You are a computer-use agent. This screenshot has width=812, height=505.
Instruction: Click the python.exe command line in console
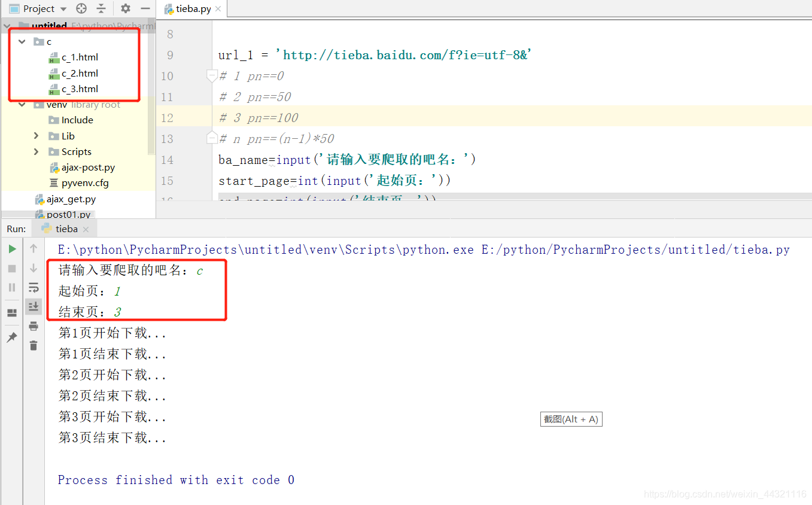(x=424, y=250)
